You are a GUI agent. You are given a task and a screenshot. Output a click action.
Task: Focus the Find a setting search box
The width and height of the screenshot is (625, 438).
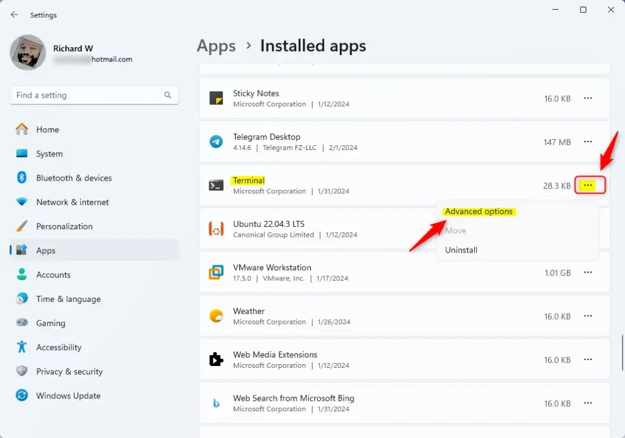click(95, 95)
